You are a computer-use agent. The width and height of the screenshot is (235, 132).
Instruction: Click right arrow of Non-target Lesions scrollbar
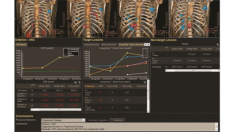coord(219,70)
